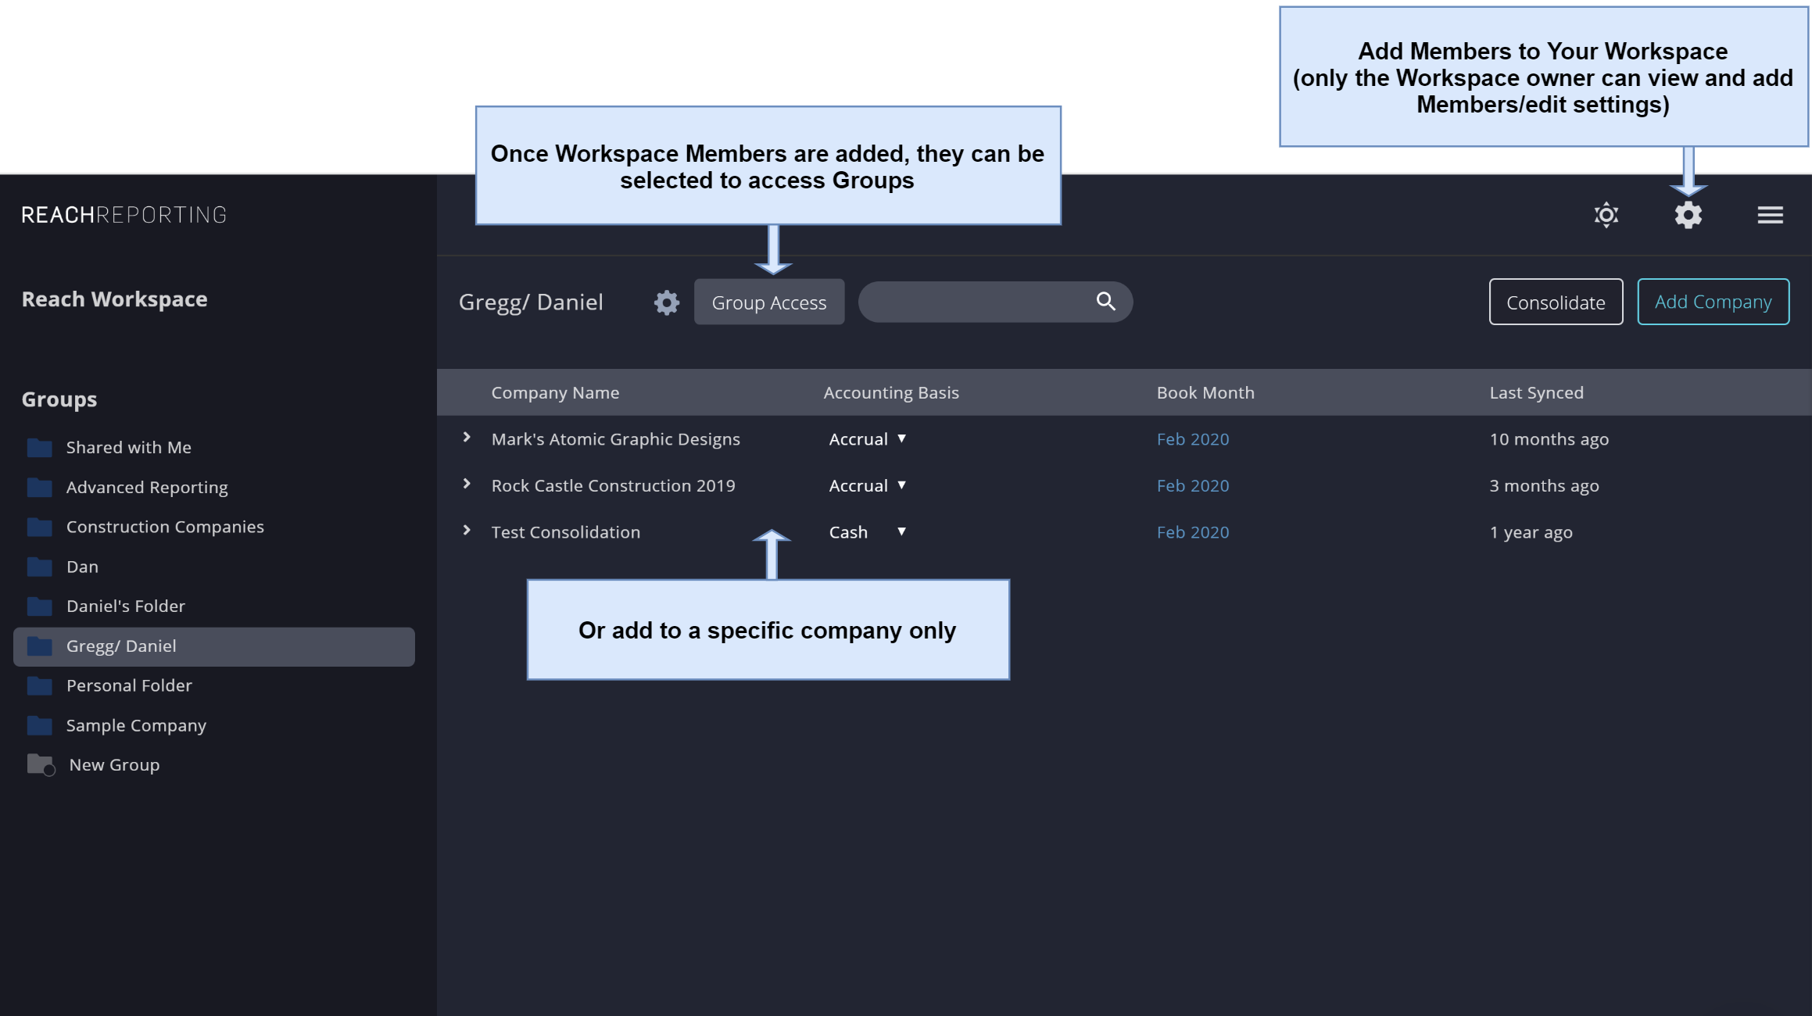Focus the company search field

pyautogui.click(x=995, y=302)
